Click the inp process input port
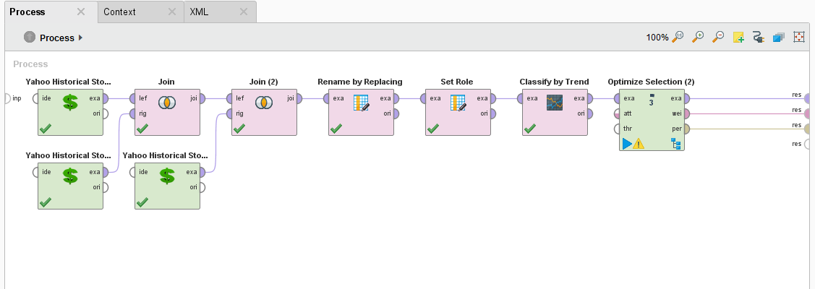The image size is (815, 289). (x=7, y=98)
